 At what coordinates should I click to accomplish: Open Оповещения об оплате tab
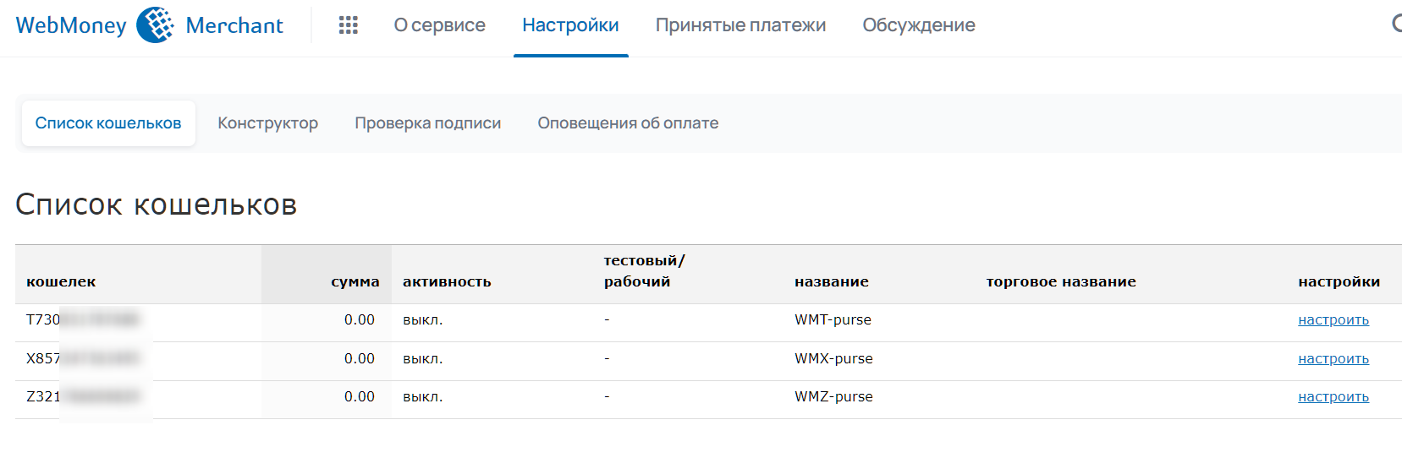[x=628, y=123]
